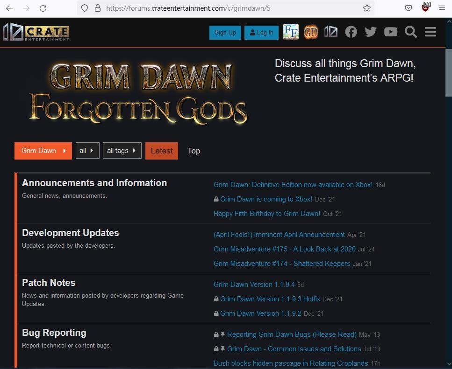Click the page vertical scrollbar thumb

point(449,73)
